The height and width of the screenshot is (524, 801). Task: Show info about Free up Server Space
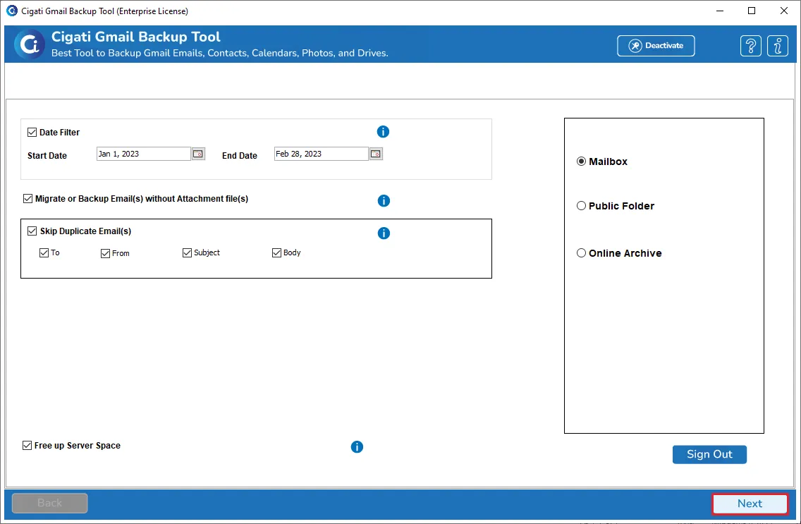tap(357, 447)
